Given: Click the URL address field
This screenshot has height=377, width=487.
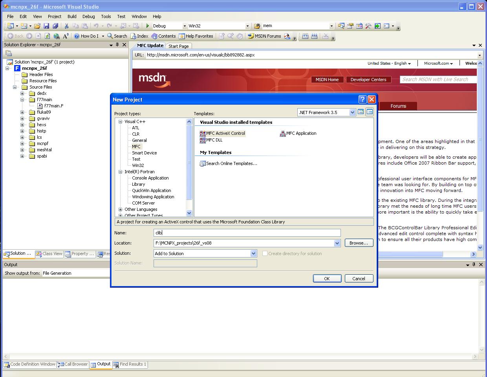Looking at the screenshot, I should point(311,55).
